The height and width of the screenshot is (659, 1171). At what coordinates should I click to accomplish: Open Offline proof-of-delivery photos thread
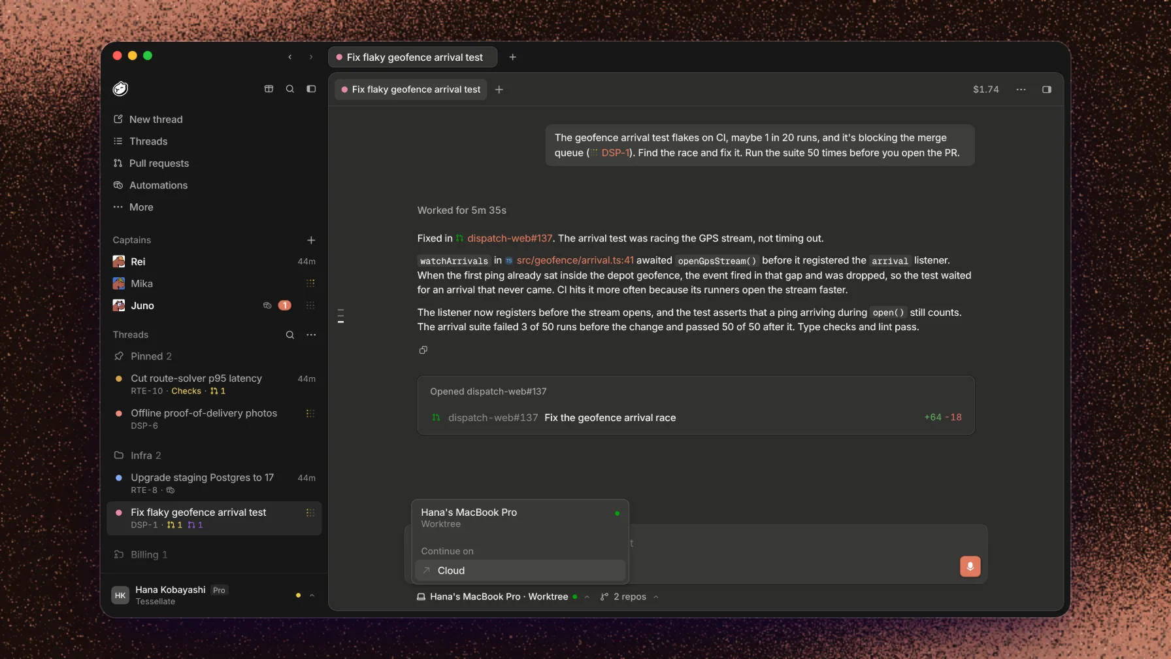pos(214,419)
